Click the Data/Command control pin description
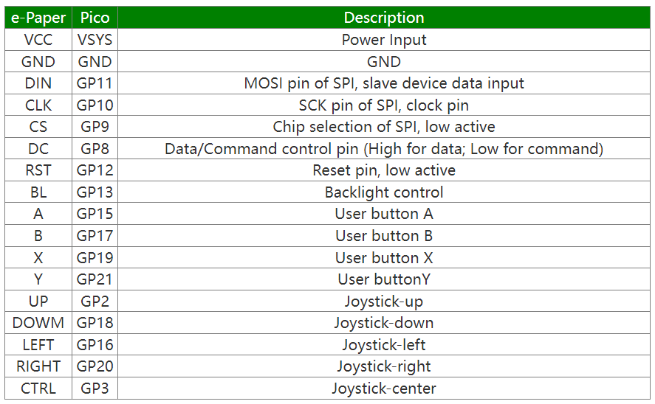655x404 pixels. (x=384, y=149)
